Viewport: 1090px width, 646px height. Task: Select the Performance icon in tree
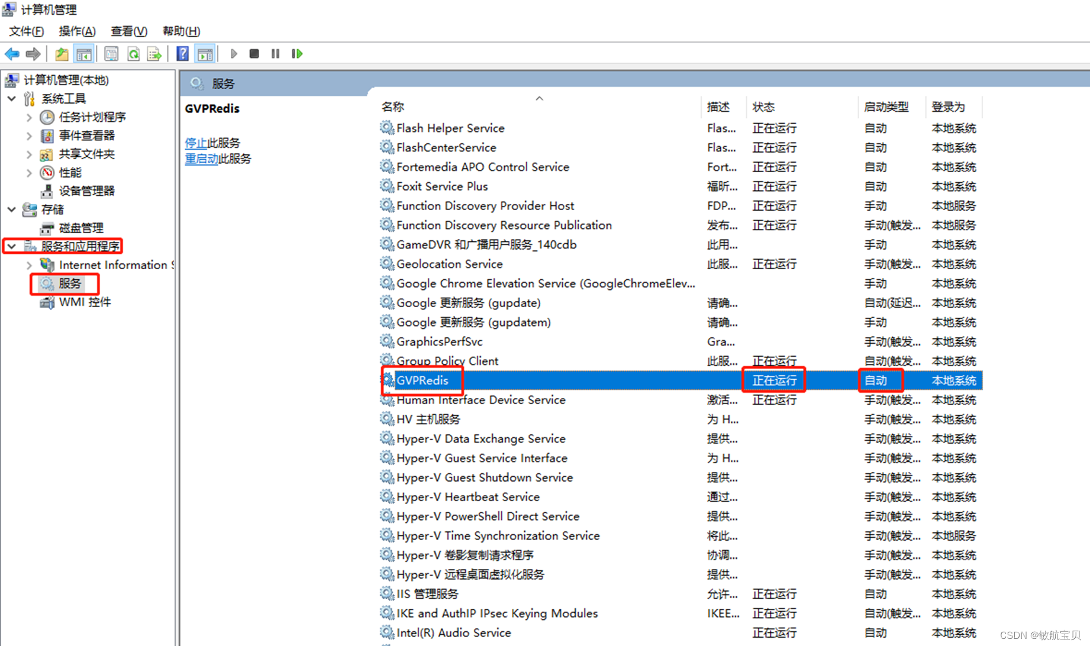(x=47, y=173)
